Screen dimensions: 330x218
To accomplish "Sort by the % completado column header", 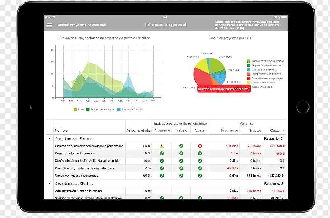I will 138,131.
